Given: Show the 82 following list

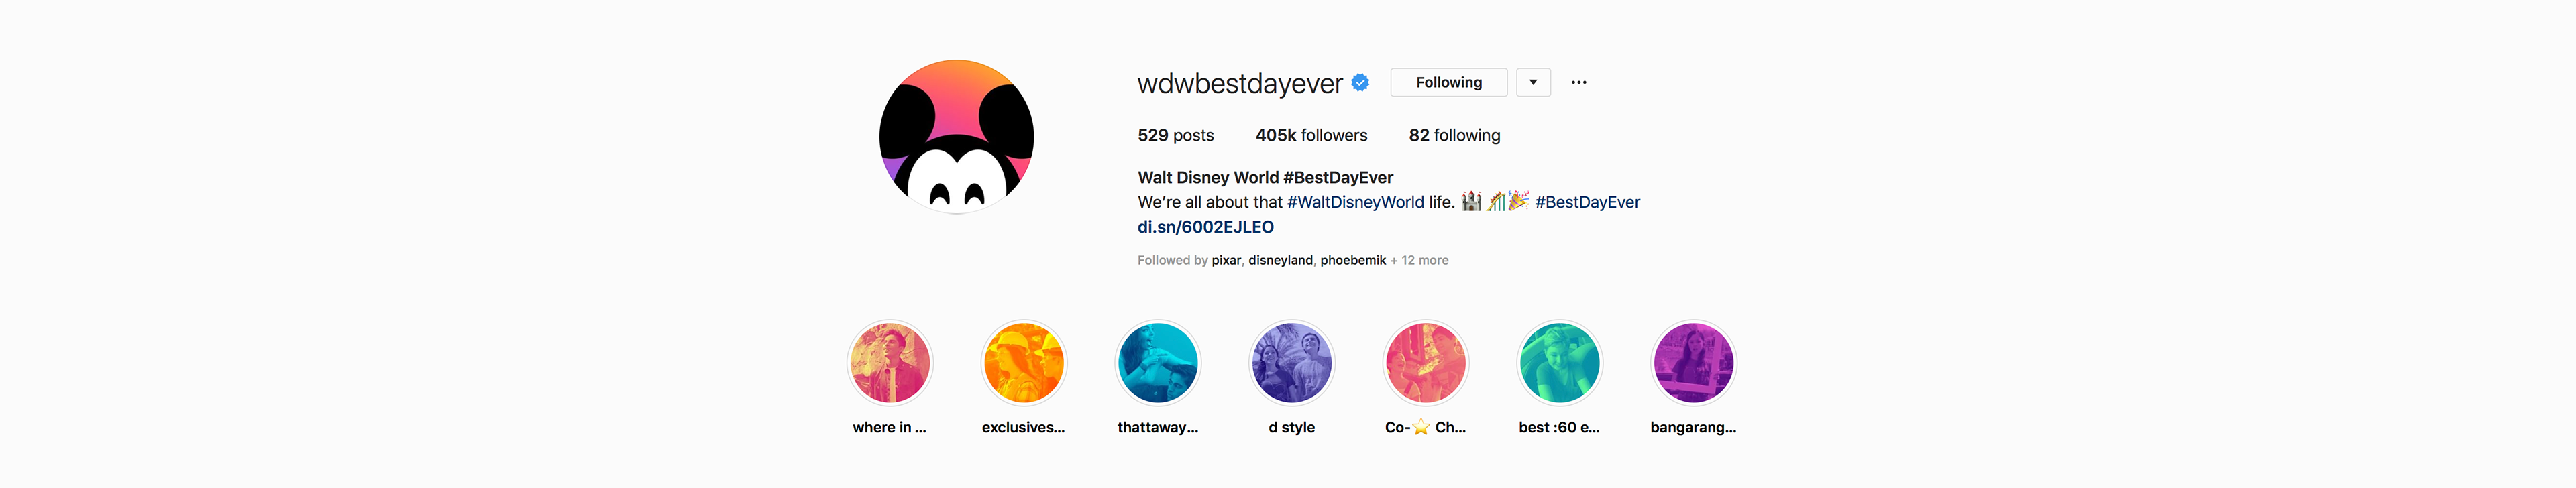Looking at the screenshot, I should [1454, 136].
